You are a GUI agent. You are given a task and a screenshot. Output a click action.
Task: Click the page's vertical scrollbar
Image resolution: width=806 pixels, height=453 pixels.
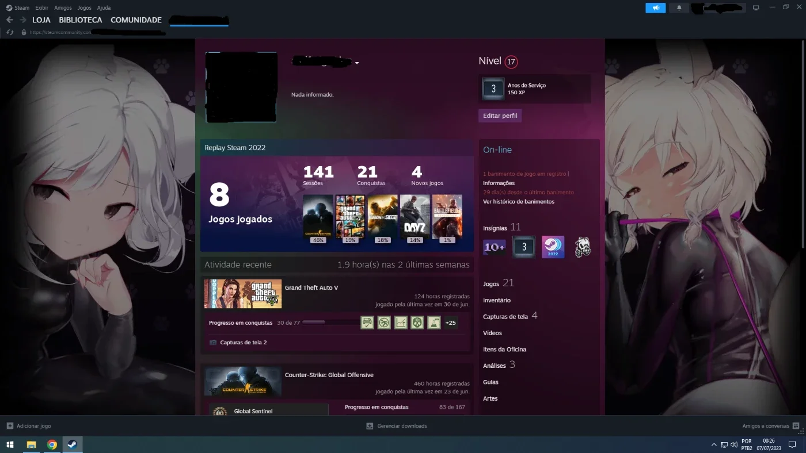pos(803,144)
